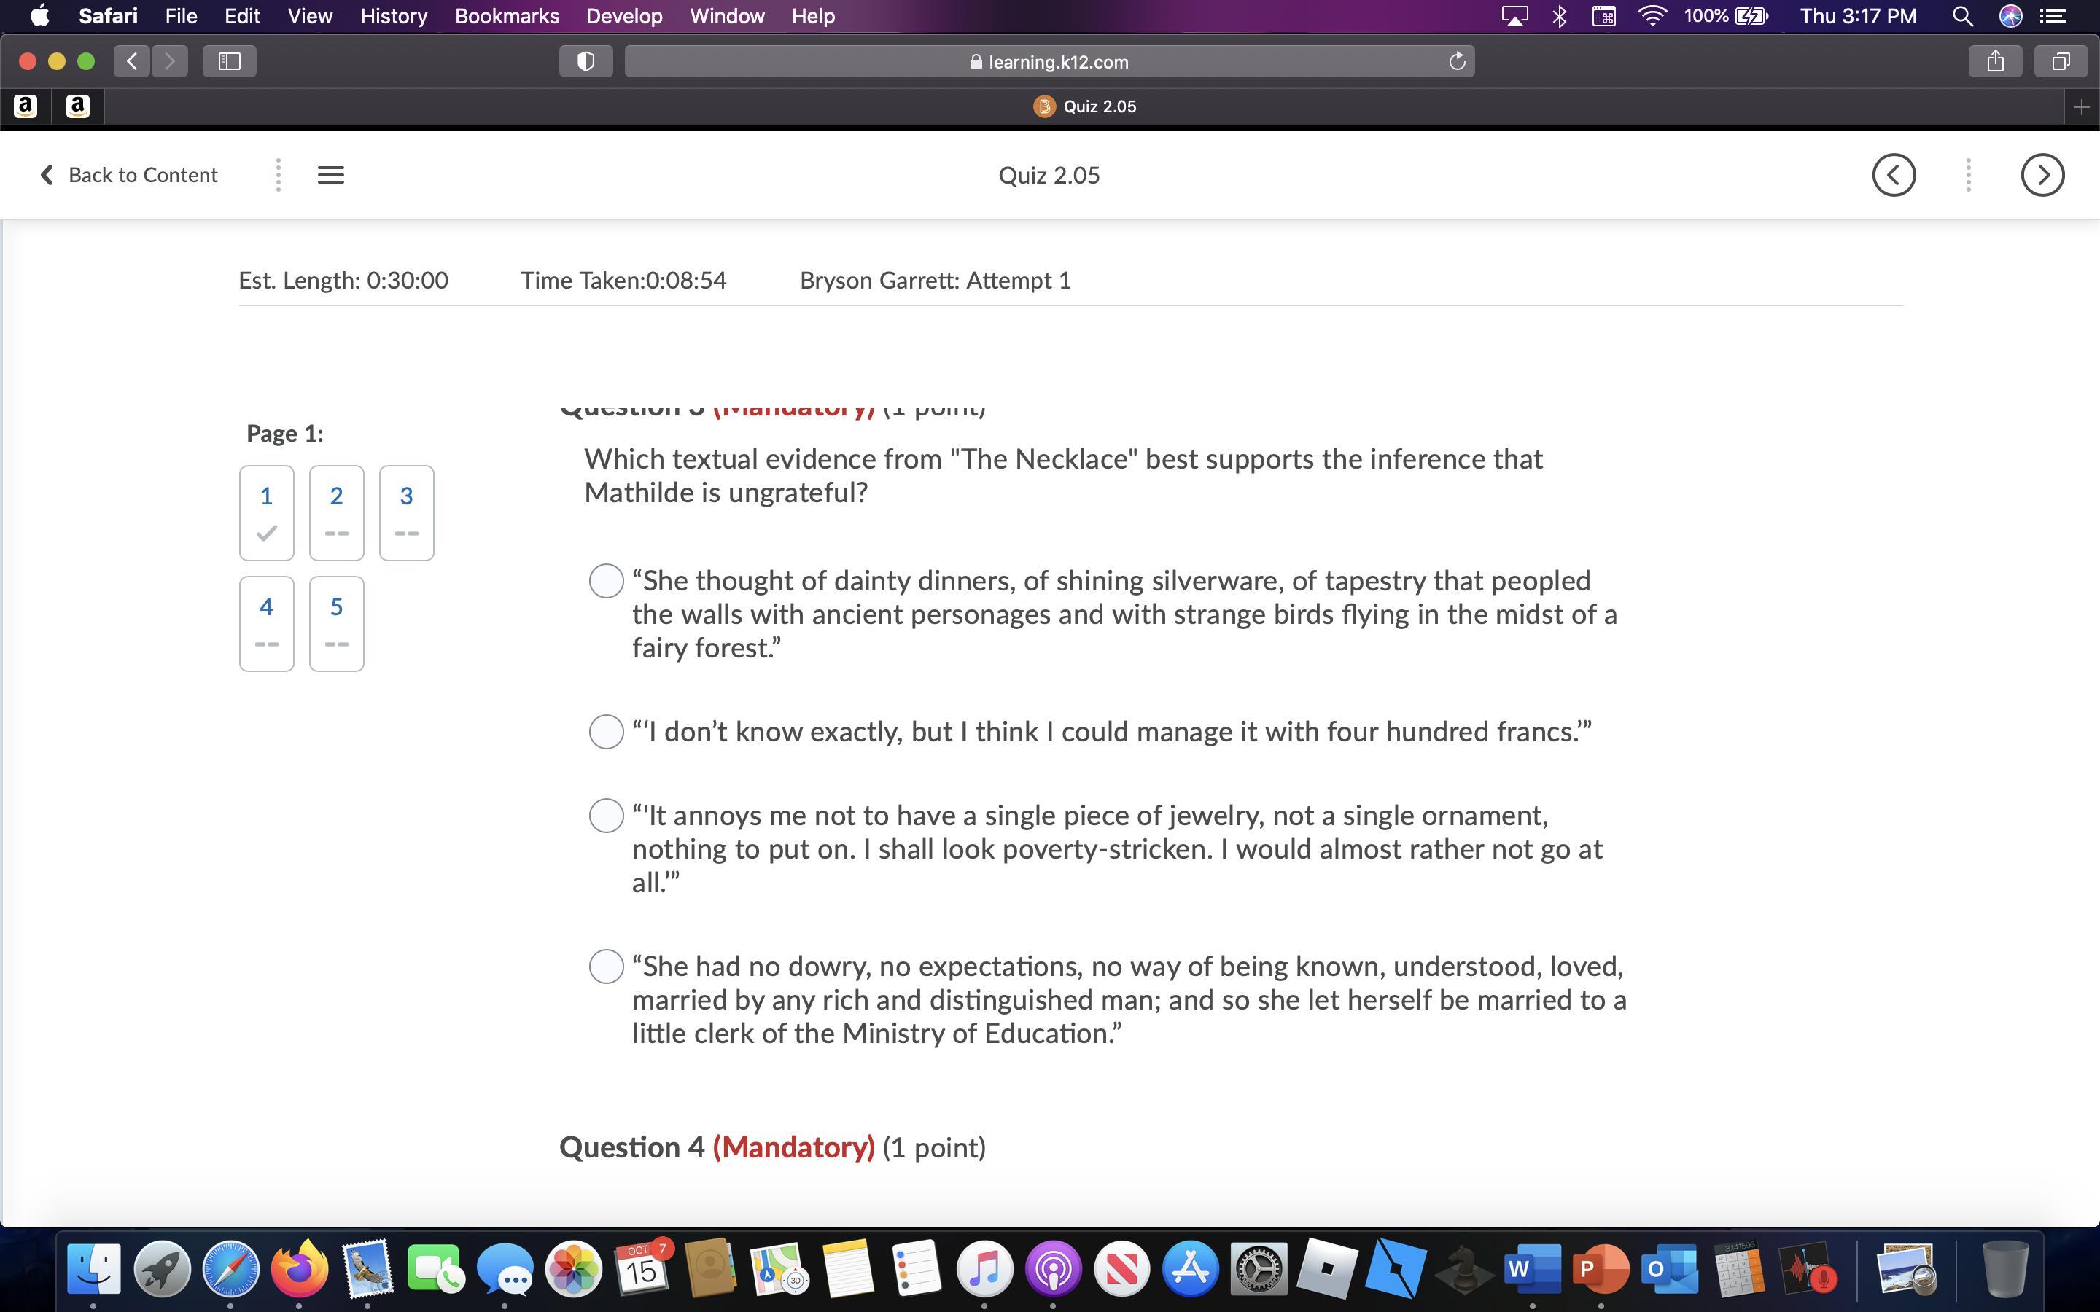The width and height of the screenshot is (2100, 1312).
Task: Click the privacy shield icon in toolbar
Action: (x=586, y=60)
